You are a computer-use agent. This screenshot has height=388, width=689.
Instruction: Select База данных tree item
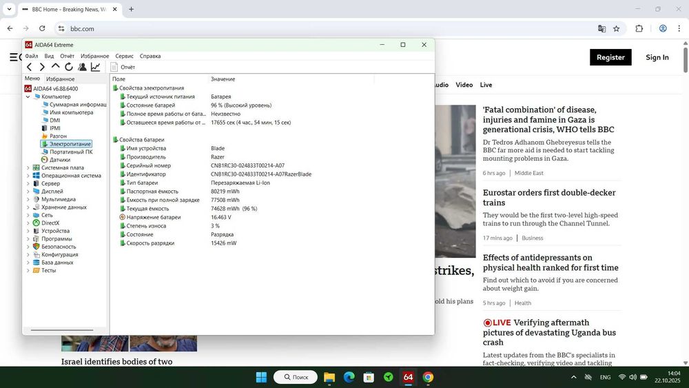[x=53, y=263]
